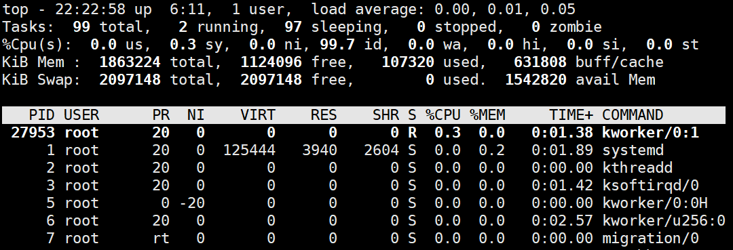Click the time 0:01.38
This screenshot has width=733, height=250.
(563, 133)
